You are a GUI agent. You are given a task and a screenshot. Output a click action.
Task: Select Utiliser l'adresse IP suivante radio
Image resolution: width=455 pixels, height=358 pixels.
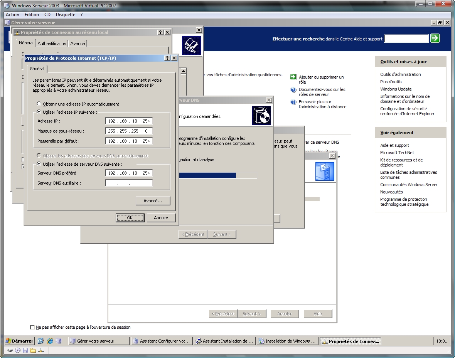pos(39,112)
